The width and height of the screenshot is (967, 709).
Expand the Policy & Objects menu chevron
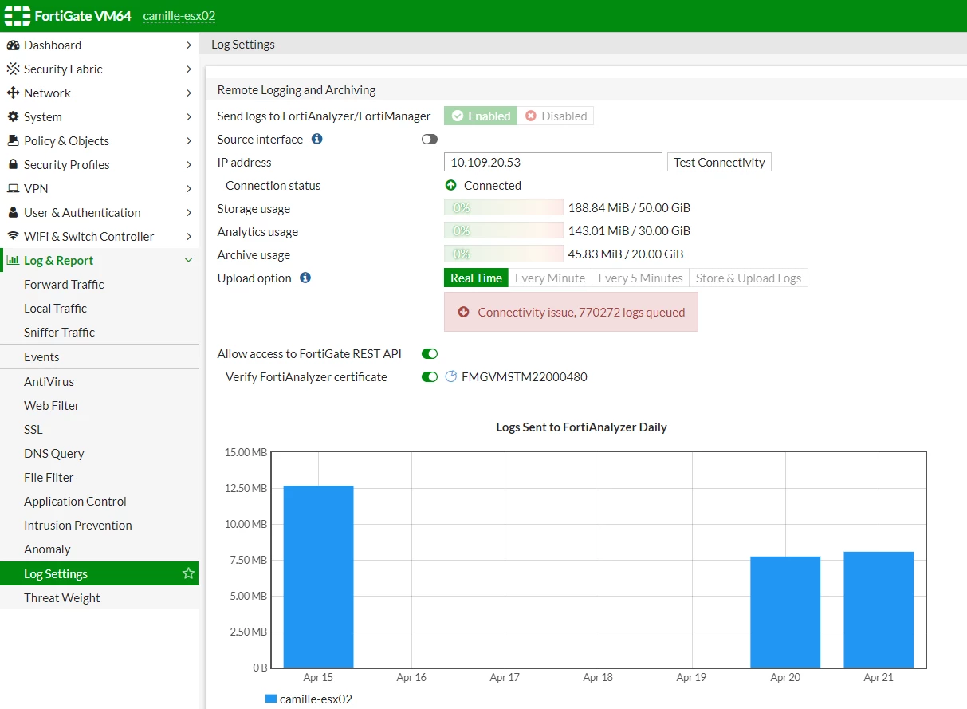coord(189,141)
